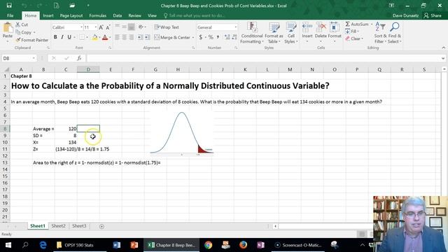Viewport: 448px width, 252px height.
Task: Apply Percent Style format
Action: coord(211,37)
